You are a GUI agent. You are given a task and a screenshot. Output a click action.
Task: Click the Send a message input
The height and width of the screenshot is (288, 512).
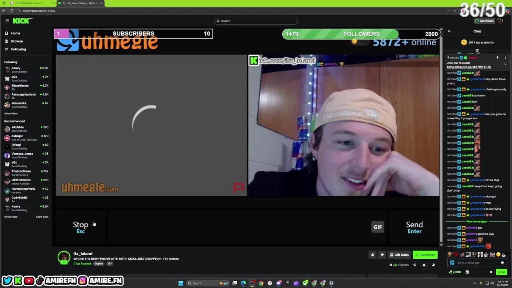(x=476, y=263)
